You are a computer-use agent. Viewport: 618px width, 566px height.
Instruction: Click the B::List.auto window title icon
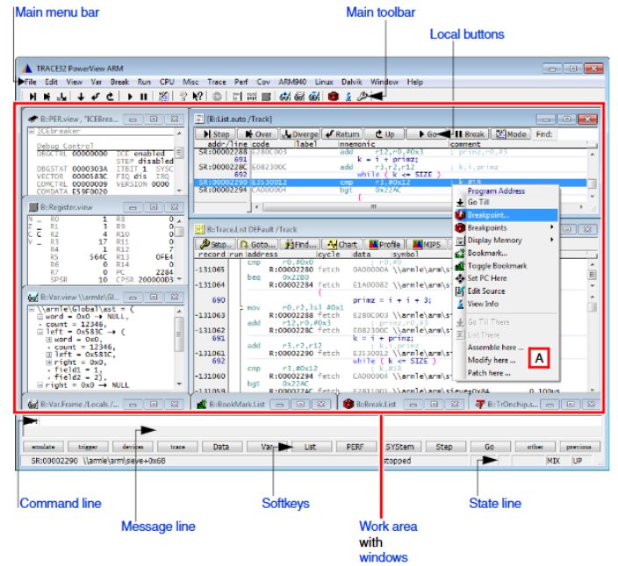pos(200,118)
